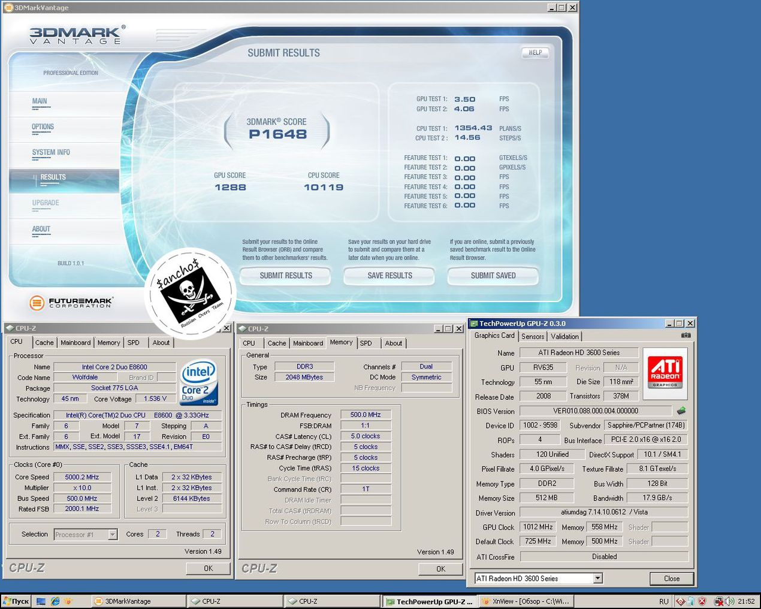
Task: Switch to XnView taskbar button
Action: tap(527, 601)
